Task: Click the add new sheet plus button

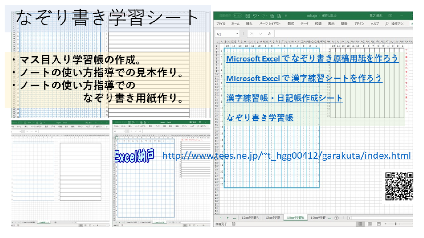Action: [x=336, y=218]
